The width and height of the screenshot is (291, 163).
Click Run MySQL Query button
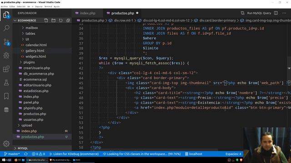click(259, 13)
